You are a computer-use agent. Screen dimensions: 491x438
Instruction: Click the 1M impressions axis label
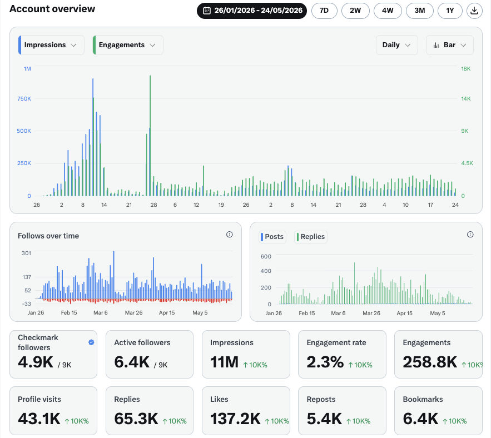tap(27, 68)
